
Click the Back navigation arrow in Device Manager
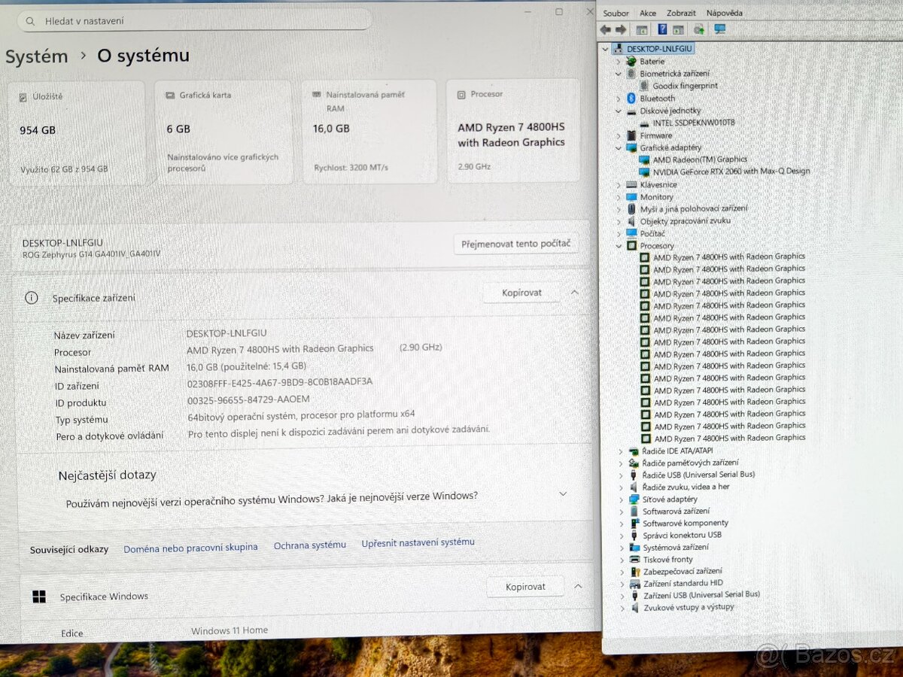click(605, 29)
